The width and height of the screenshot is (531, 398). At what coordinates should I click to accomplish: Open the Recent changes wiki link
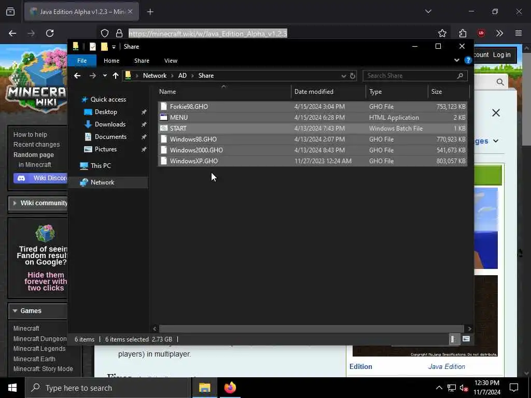(37, 145)
